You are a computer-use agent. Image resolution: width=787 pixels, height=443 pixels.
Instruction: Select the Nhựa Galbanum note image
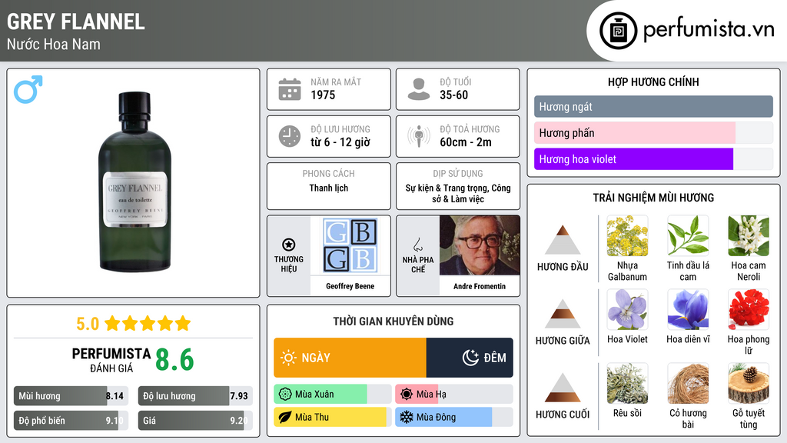coord(627,236)
